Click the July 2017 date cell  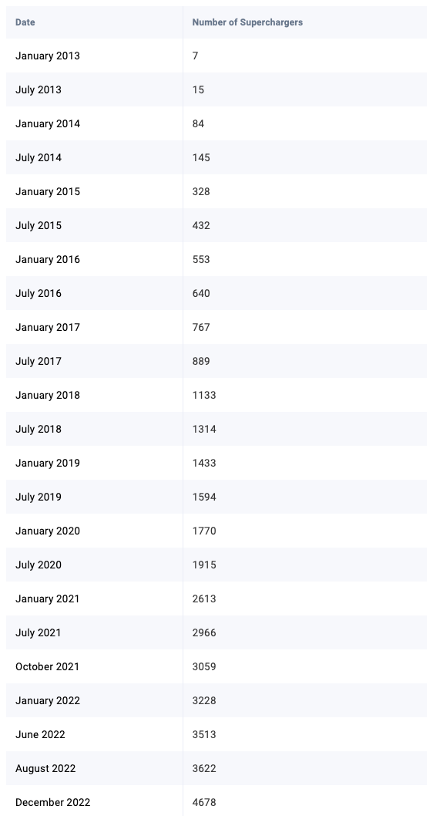pos(39,361)
